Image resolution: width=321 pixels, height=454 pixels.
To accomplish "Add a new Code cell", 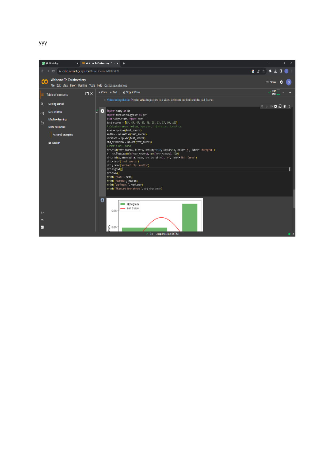I will 103,93.
